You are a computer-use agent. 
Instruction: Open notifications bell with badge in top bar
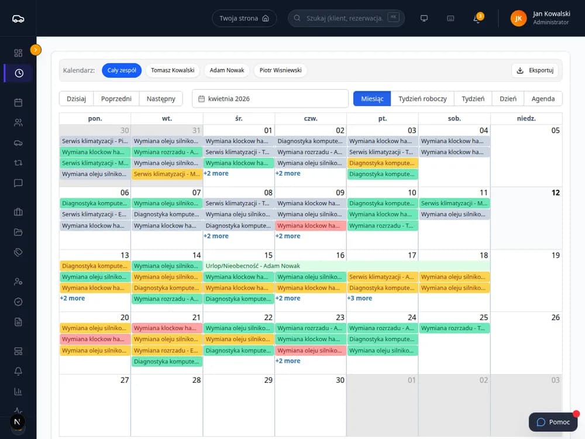coord(477,18)
